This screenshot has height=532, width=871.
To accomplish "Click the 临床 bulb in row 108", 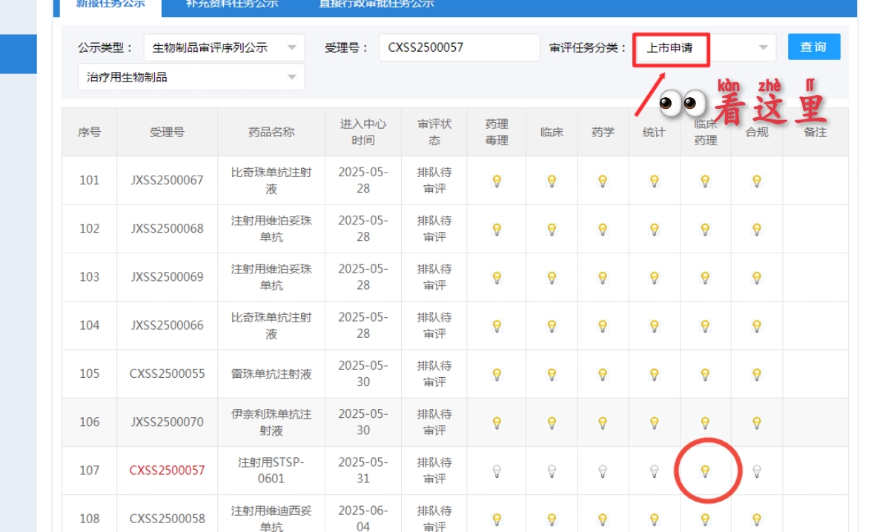I will [x=552, y=519].
